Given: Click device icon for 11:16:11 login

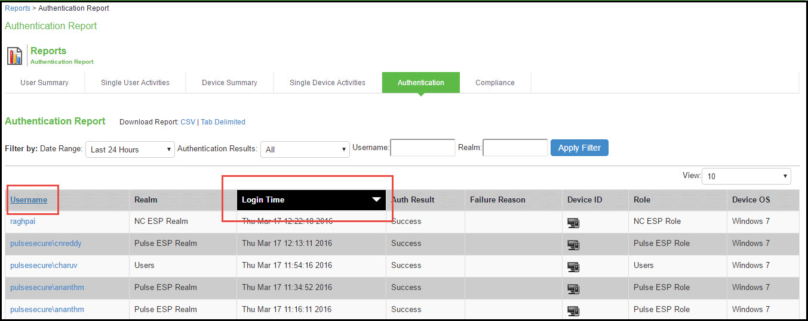Looking at the screenshot, I should 573,310.
